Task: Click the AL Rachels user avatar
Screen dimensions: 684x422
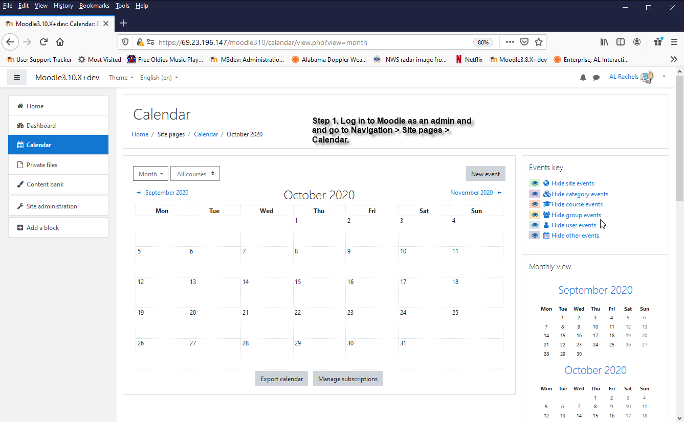Action: click(x=647, y=77)
